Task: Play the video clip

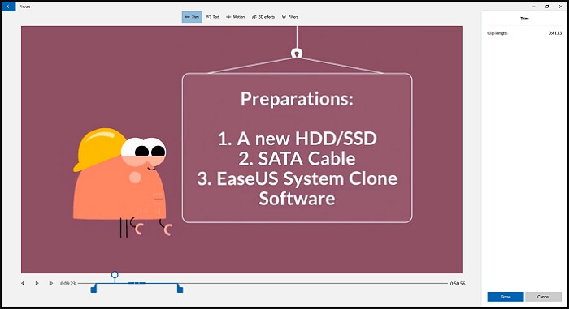Action: [37, 283]
